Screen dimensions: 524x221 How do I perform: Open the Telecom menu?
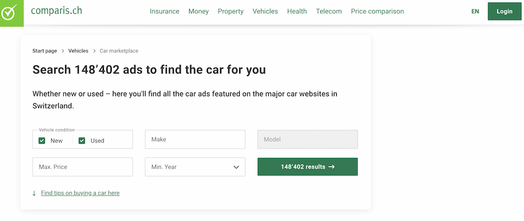click(x=329, y=11)
